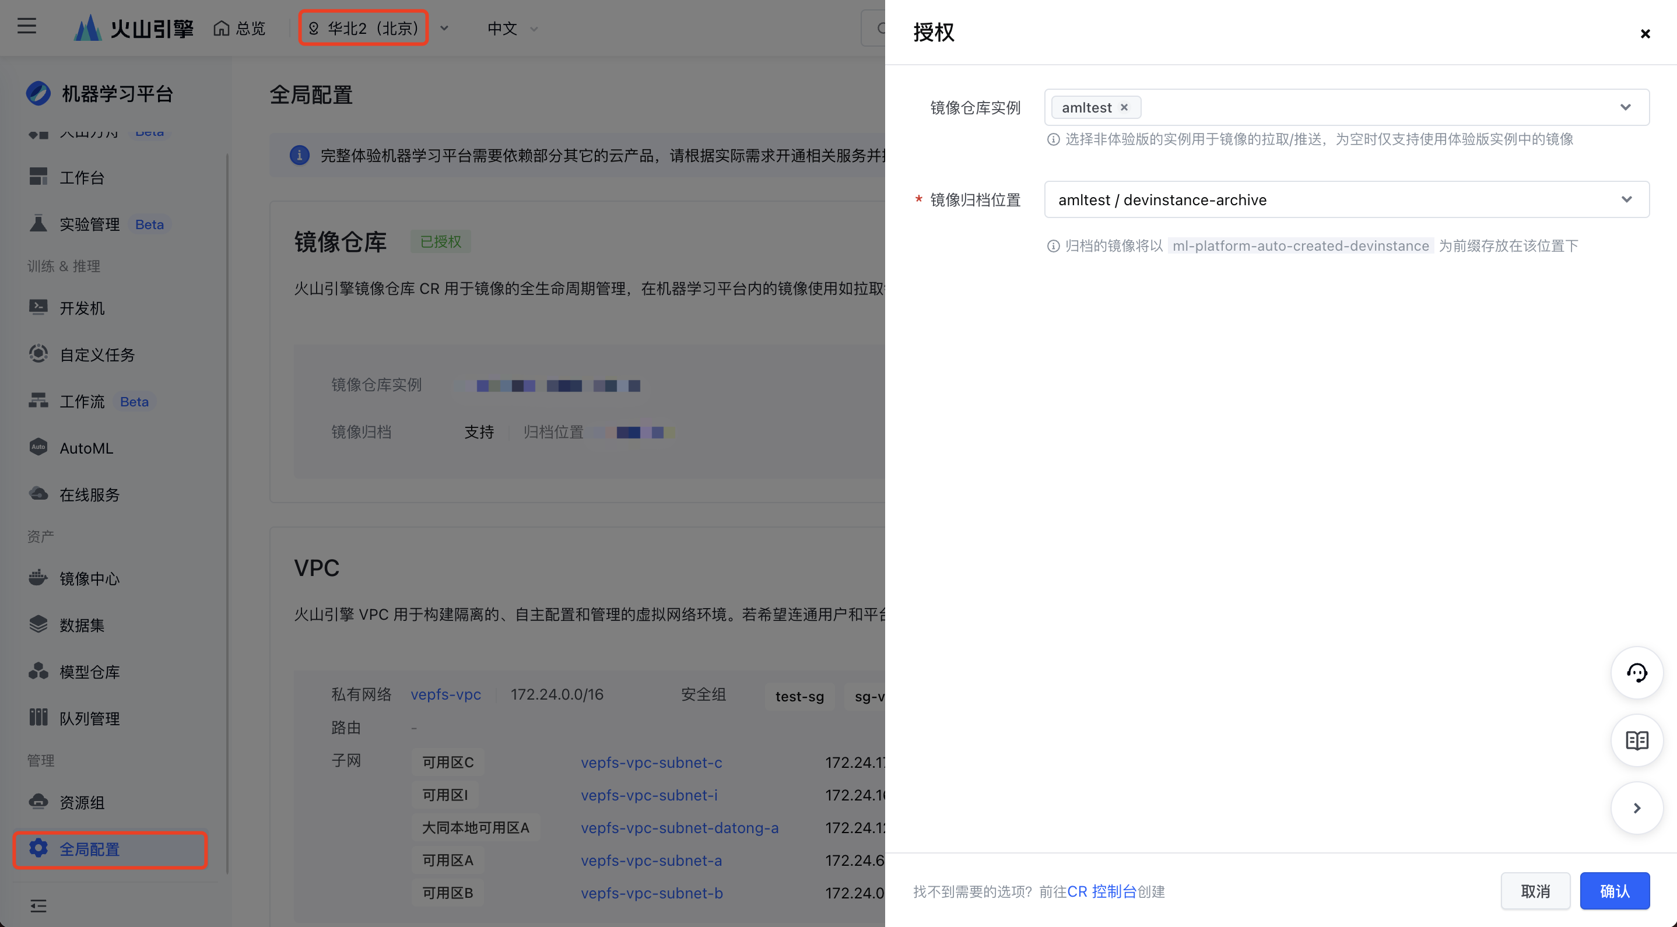
Task: Open documentation book floating icon
Action: pyautogui.click(x=1637, y=740)
